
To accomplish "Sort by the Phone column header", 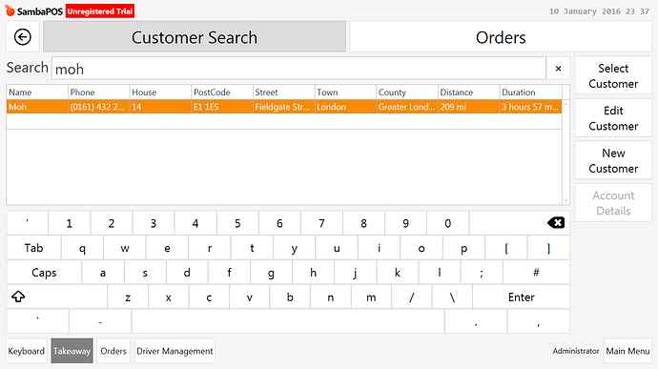I will point(98,92).
